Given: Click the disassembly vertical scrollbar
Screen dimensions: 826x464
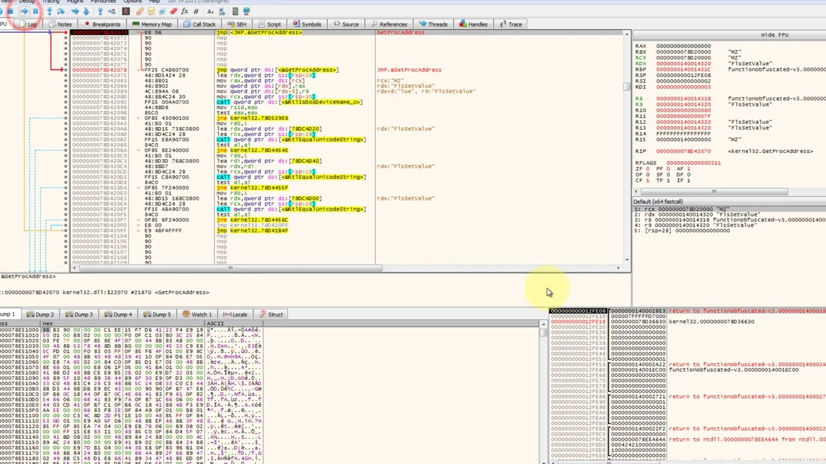Looking at the screenshot, I should pos(627,148).
